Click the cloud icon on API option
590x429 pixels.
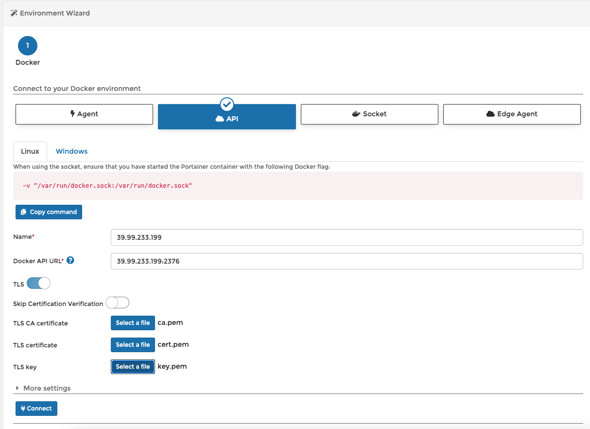[x=220, y=119]
